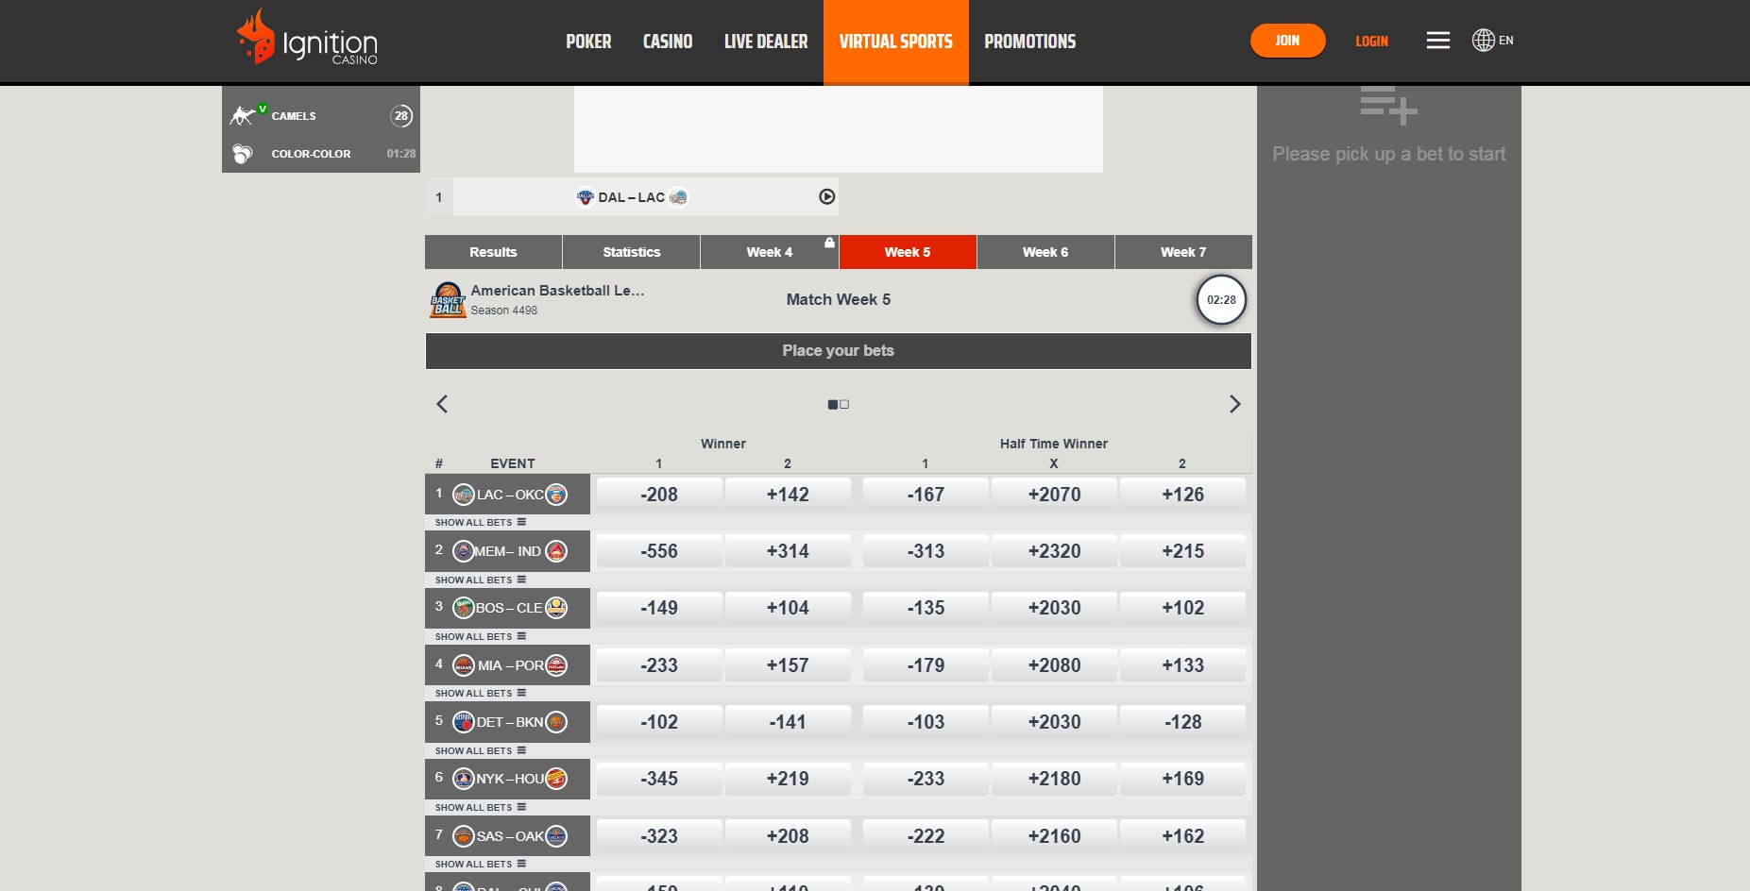Switch to the Results tab
Viewport: 1750px width, 891px height.
(493, 252)
